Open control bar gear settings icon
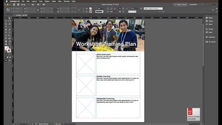This screenshot has height=125, width=222. [216, 9]
